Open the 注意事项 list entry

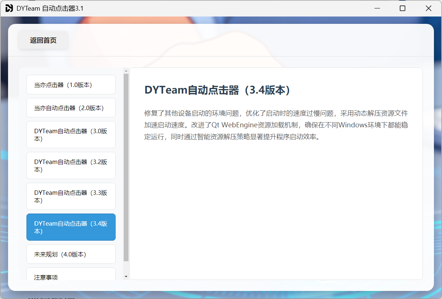tap(71, 274)
